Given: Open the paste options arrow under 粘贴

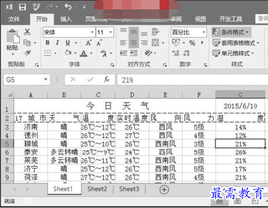Looking at the screenshot, I should pyautogui.click(x=13, y=54).
